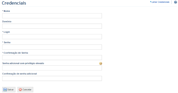Viewport: 178px width, 93px height.
Task: Open the blue help icon at top right
Action: pos(175,2)
